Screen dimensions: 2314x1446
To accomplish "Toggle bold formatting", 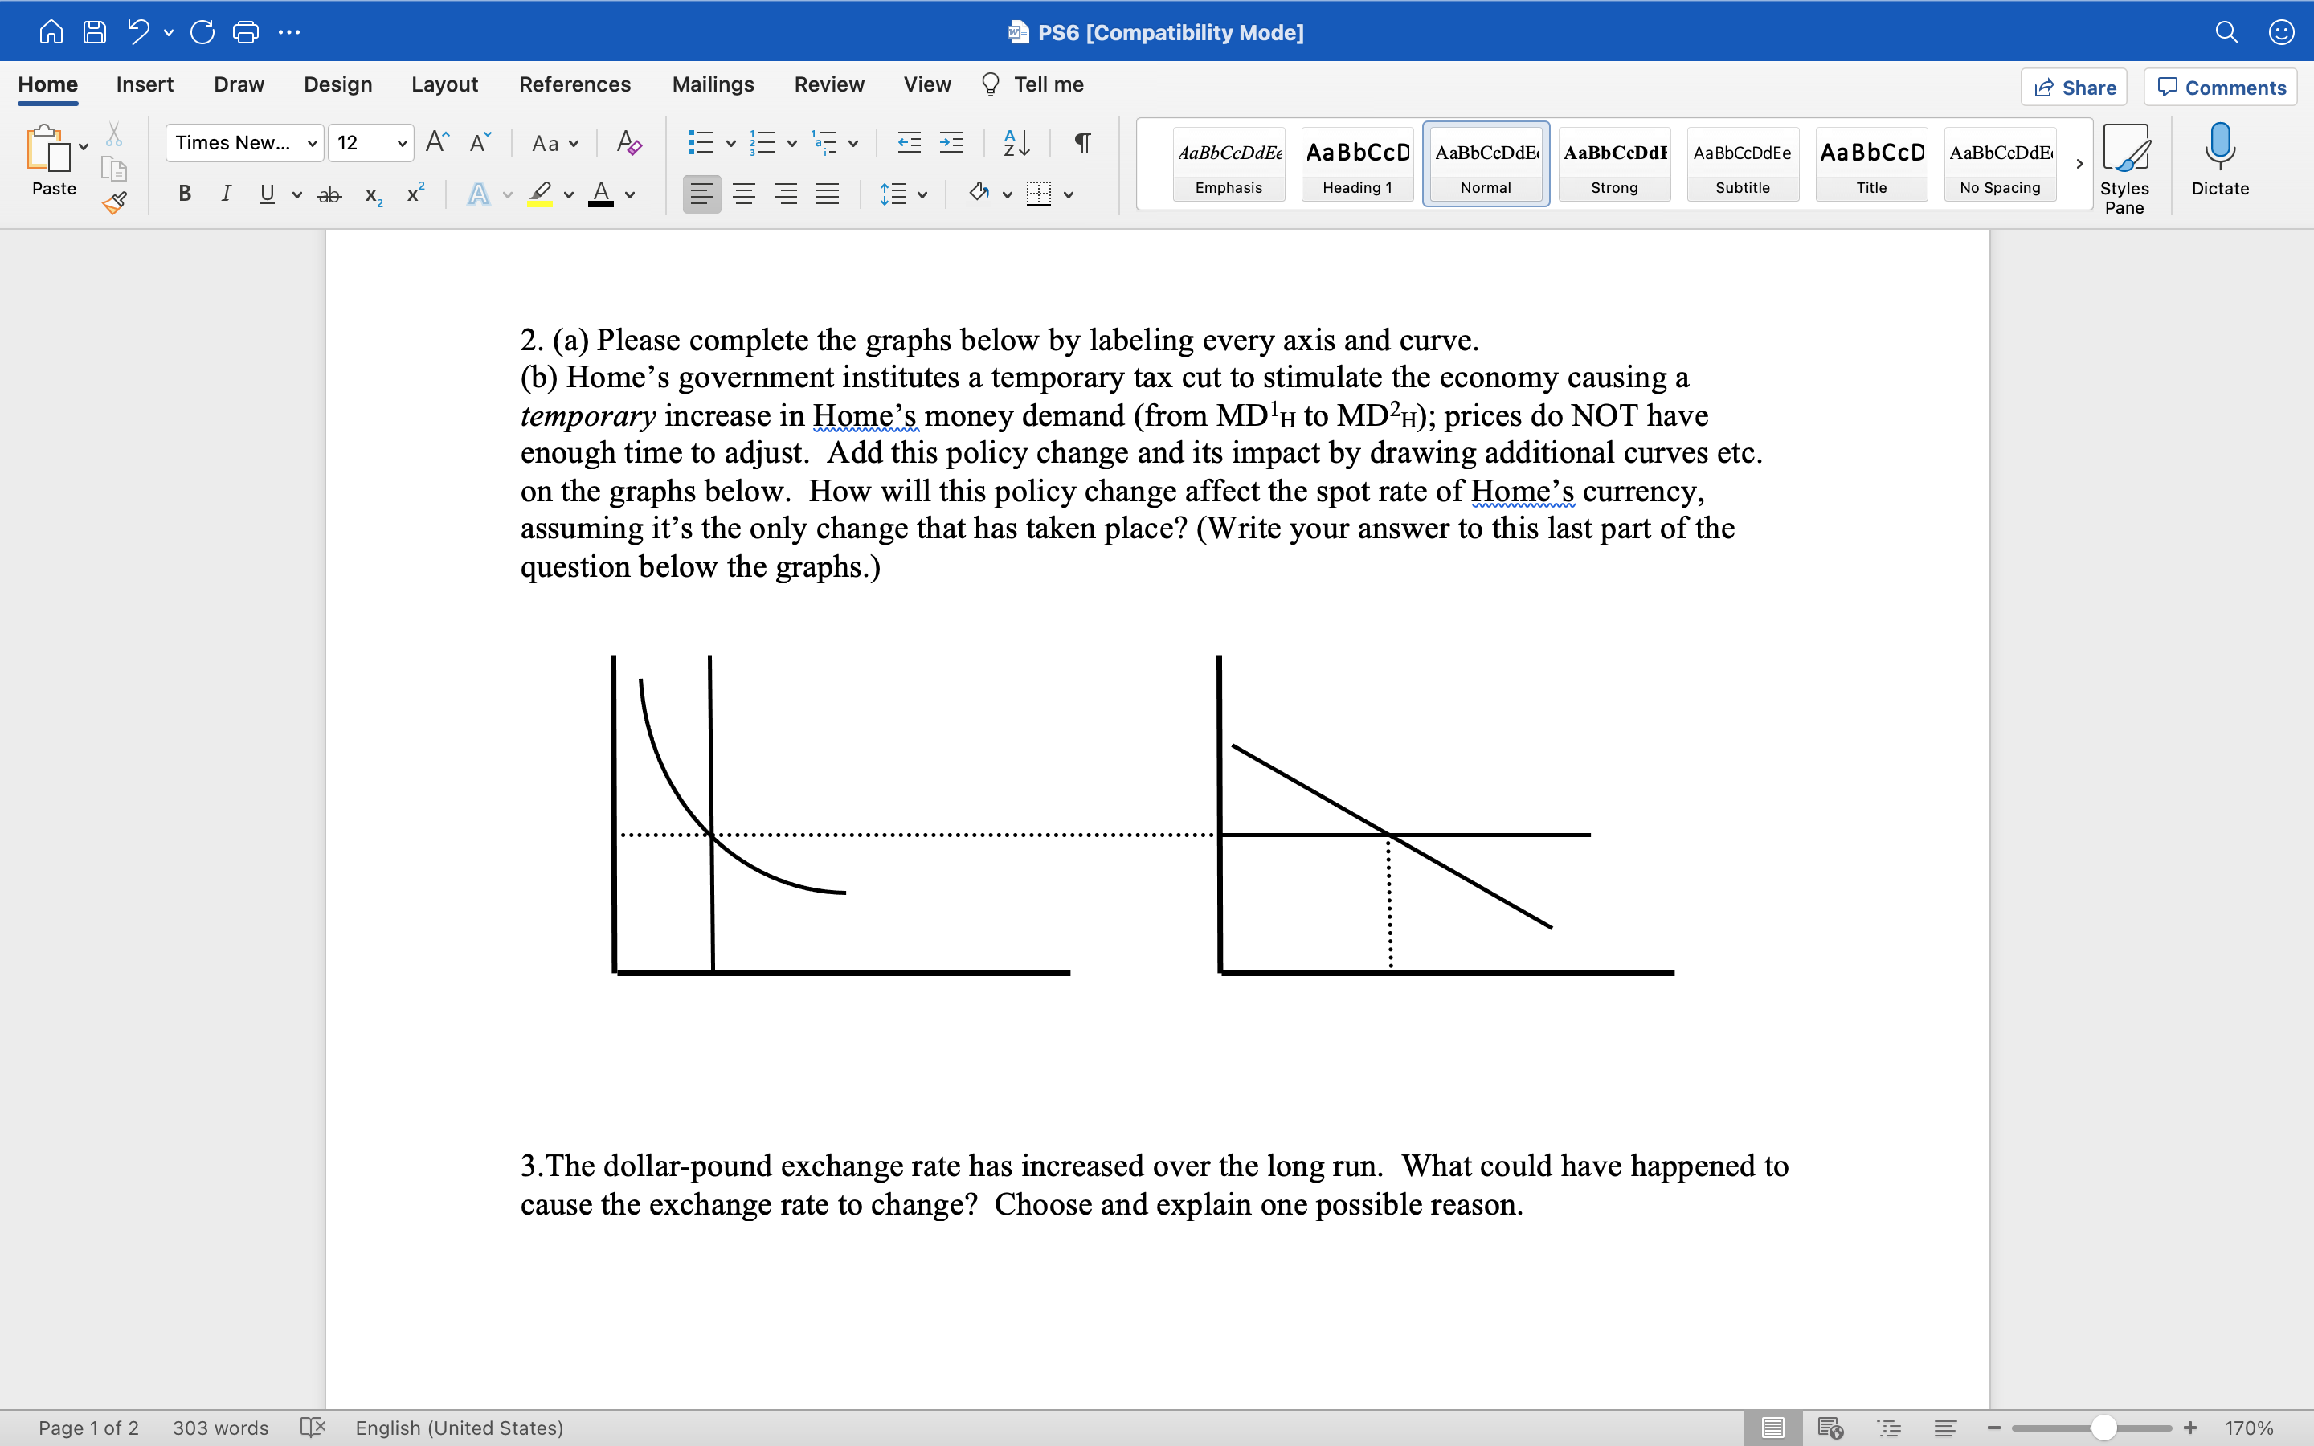I will pyautogui.click(x=183, y=194).
